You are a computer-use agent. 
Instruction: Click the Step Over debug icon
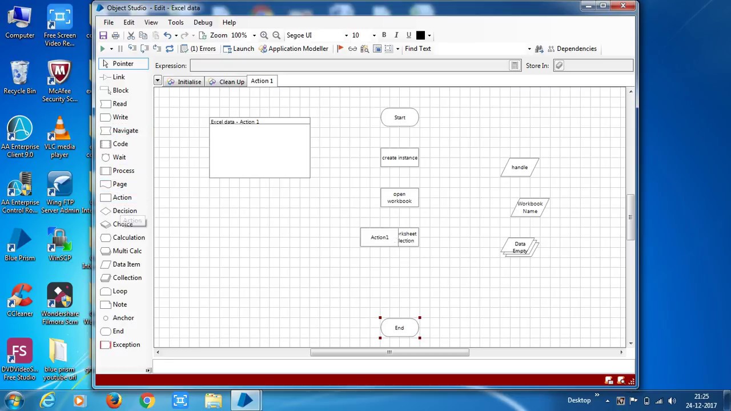click(144, 49)
